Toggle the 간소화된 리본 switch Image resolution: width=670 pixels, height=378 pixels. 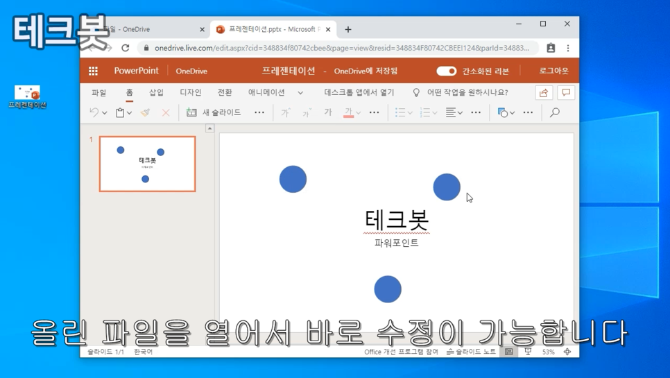(x=447, y=71)
